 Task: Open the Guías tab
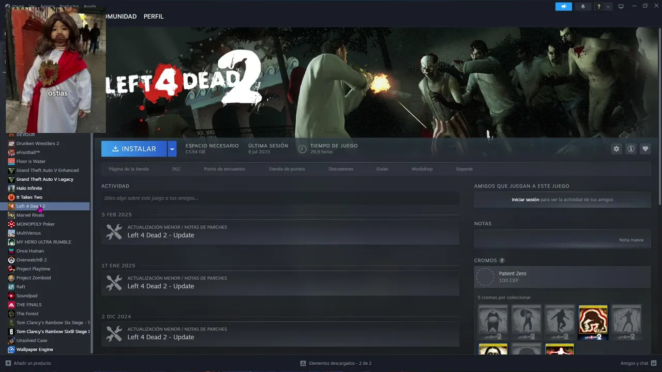(382, 169)
